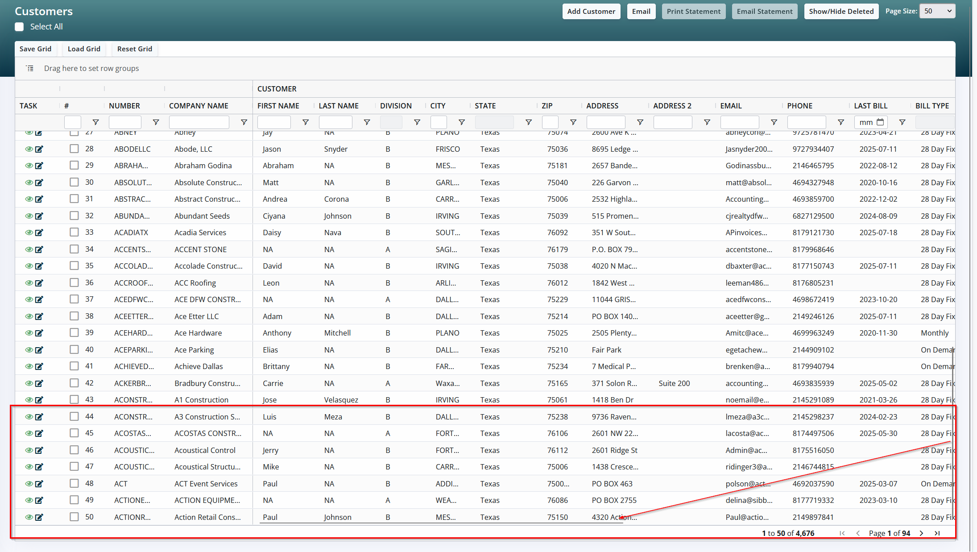
Task: Click the Reset Grid tab
Action: click(x=134, y=49)
